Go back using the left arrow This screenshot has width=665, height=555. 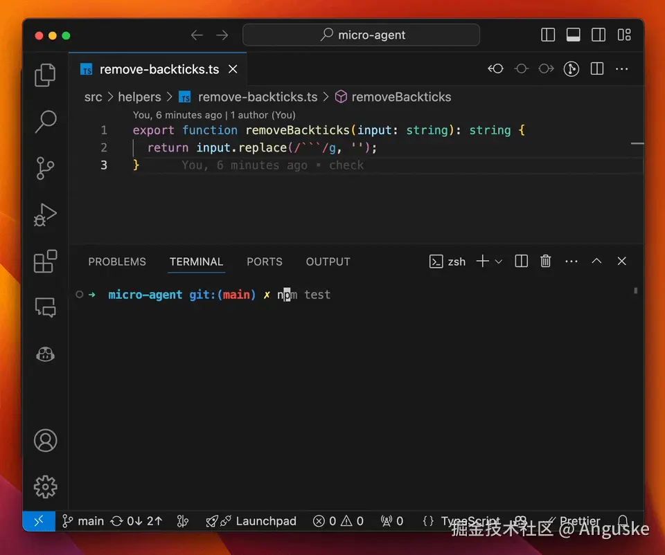[197, 35]
